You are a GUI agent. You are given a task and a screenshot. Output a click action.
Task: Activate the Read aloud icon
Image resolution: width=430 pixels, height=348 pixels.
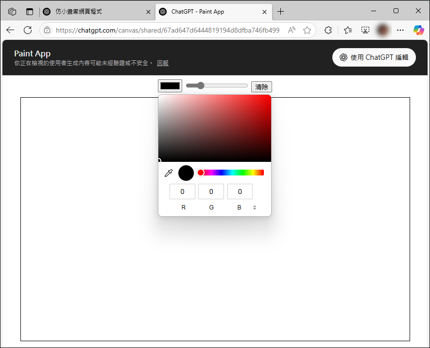(x=292, y=30)
